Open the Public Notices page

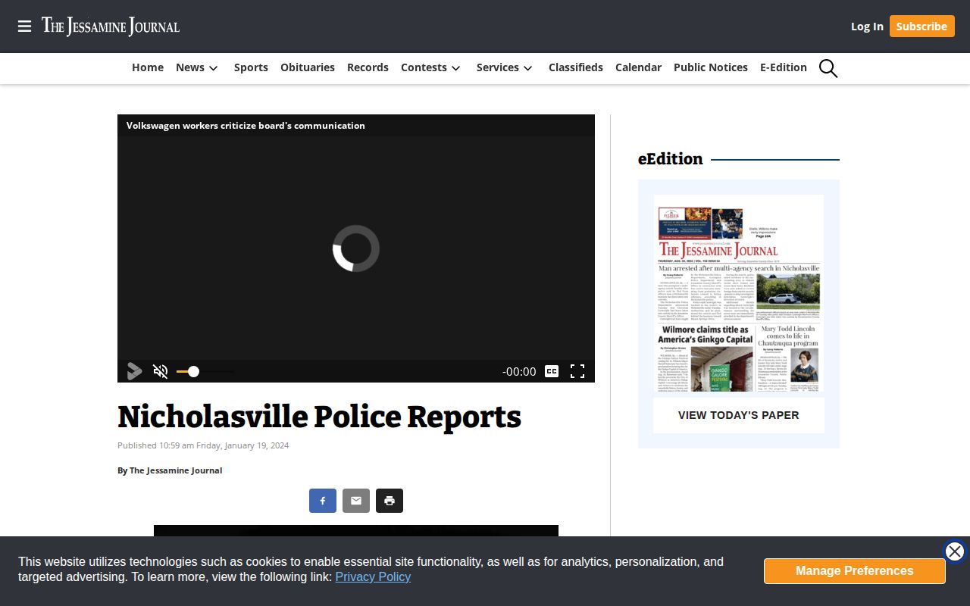point(711,67)
